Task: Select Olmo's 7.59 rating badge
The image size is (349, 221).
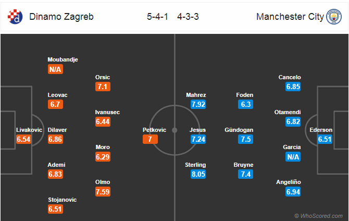Action: [x=103, y=192]
